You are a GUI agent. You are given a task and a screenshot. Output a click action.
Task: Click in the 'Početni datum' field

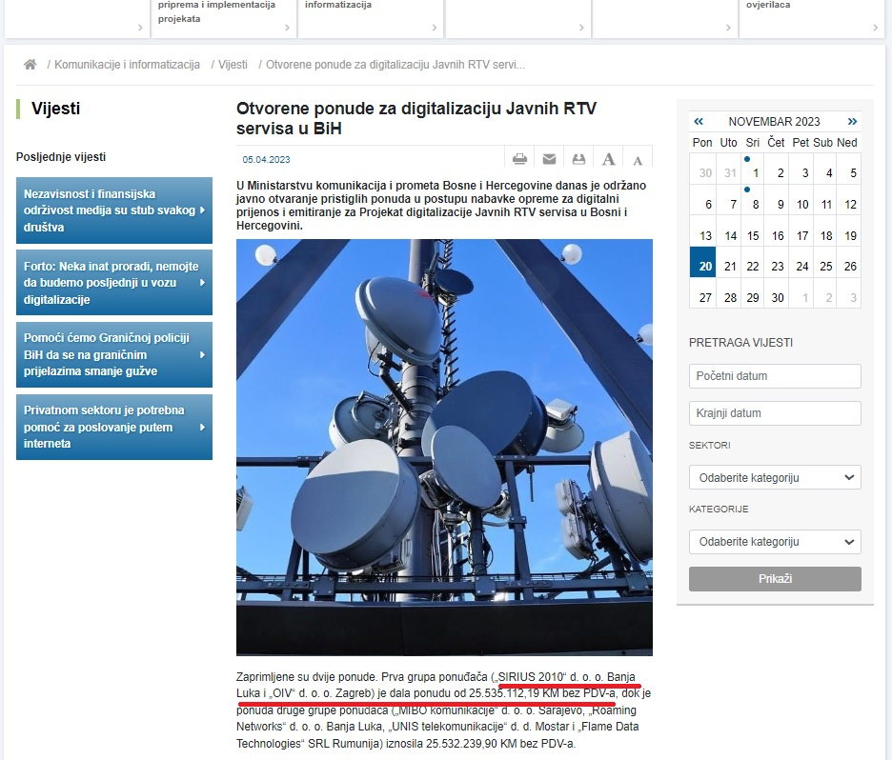pyautogui.click(x=775, y=376)
